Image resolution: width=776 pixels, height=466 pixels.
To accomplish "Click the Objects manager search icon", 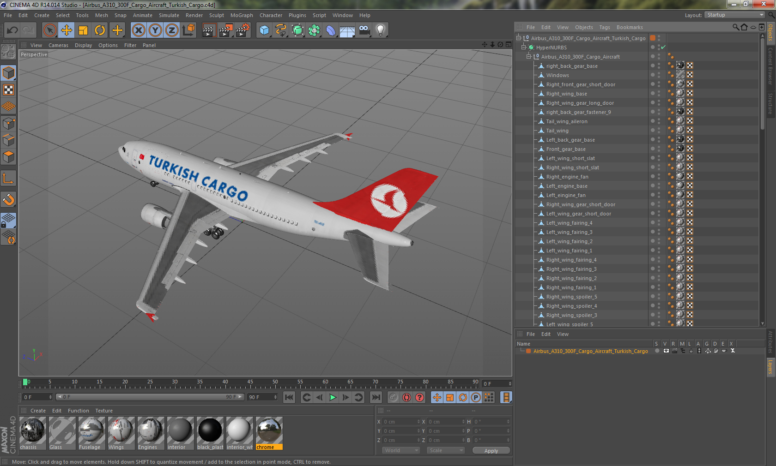I will click(x=735, y=27).
